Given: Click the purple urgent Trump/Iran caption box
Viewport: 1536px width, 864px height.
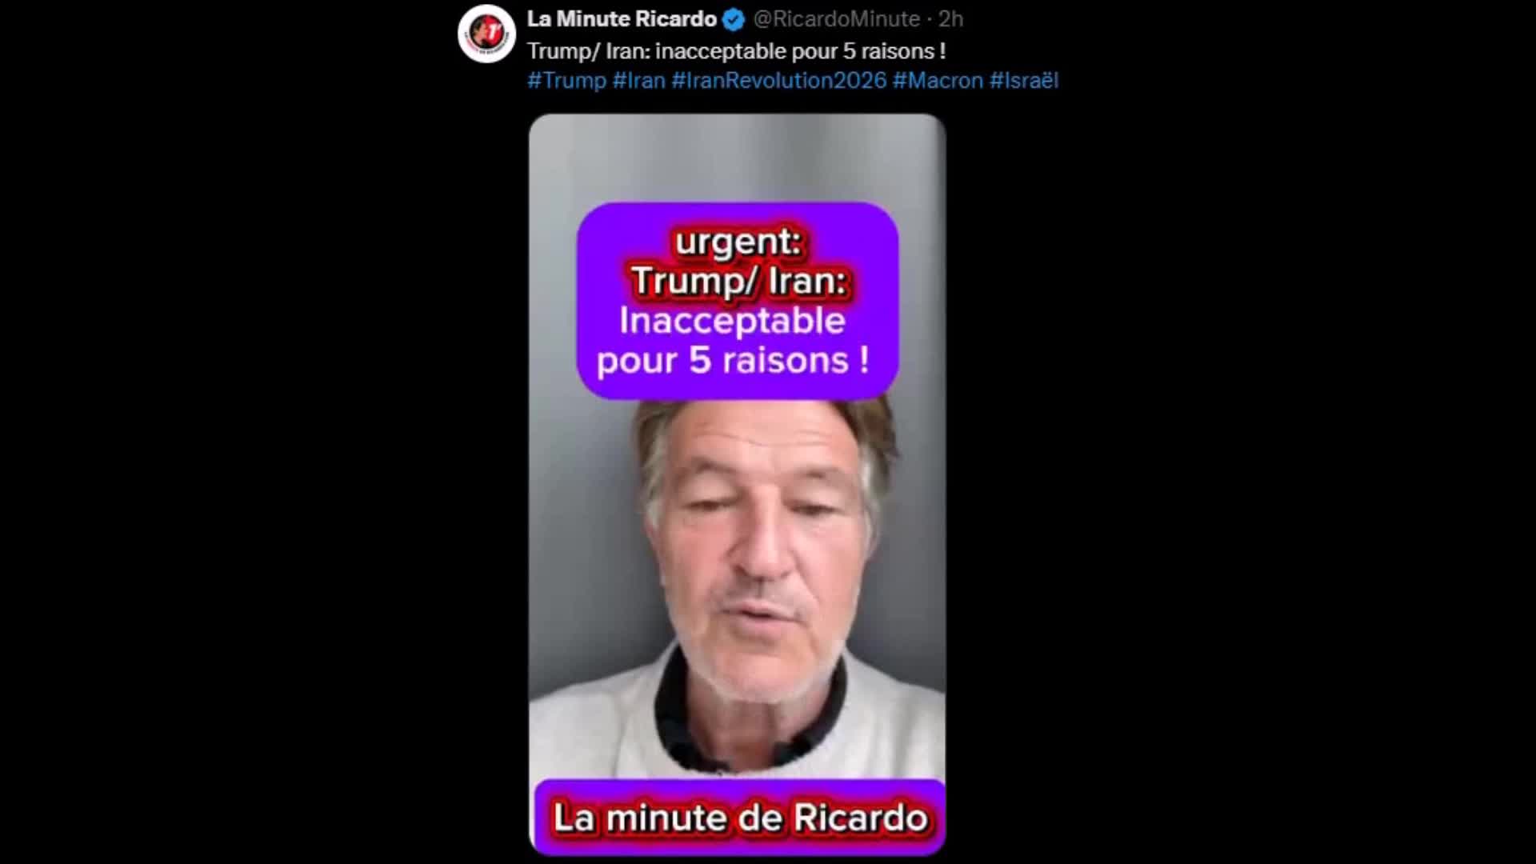Looking at the screenshot, I should [737, 301].
